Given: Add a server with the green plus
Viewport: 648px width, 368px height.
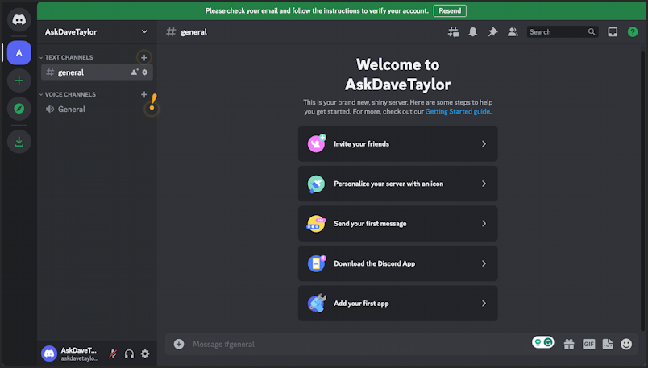Looking at the screenshot, I should [19, 81].
